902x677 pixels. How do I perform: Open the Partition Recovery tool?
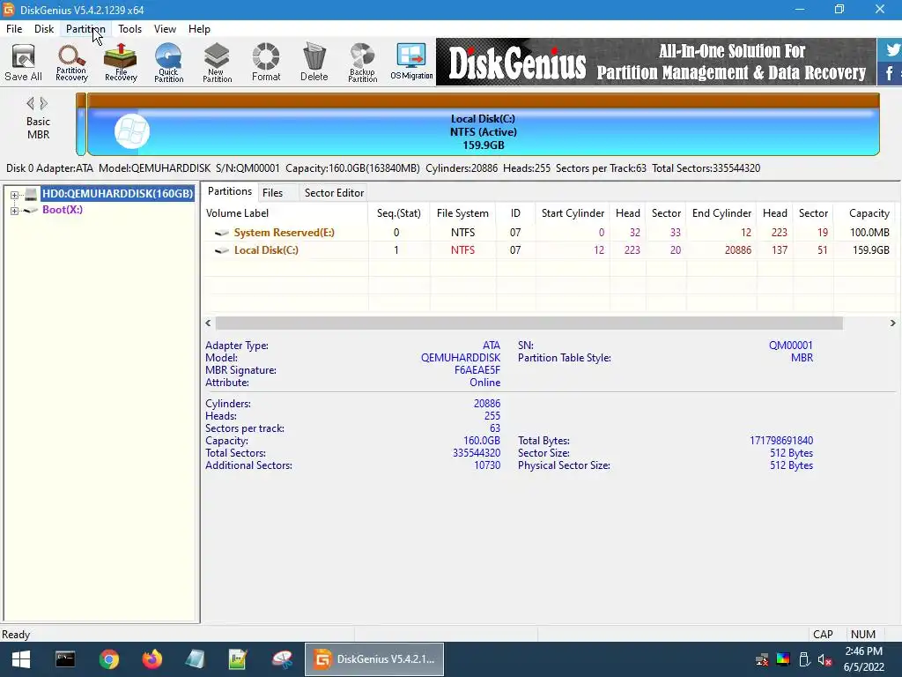(72, 63)
